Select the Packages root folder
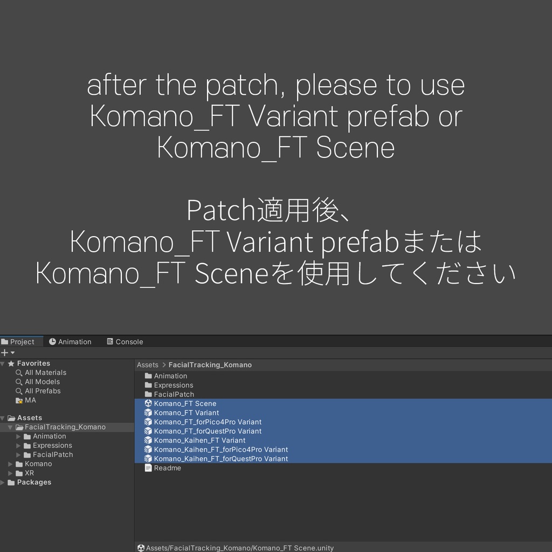This screenshot has width=552, height=552. tap(34, 482)
